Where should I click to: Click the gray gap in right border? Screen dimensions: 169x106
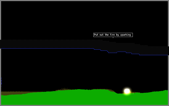pyautogui.click(x=168, y=51)
